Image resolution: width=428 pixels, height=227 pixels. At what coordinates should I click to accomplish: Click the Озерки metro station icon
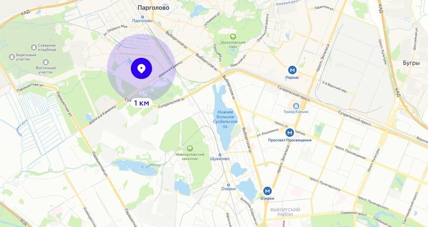267,191
